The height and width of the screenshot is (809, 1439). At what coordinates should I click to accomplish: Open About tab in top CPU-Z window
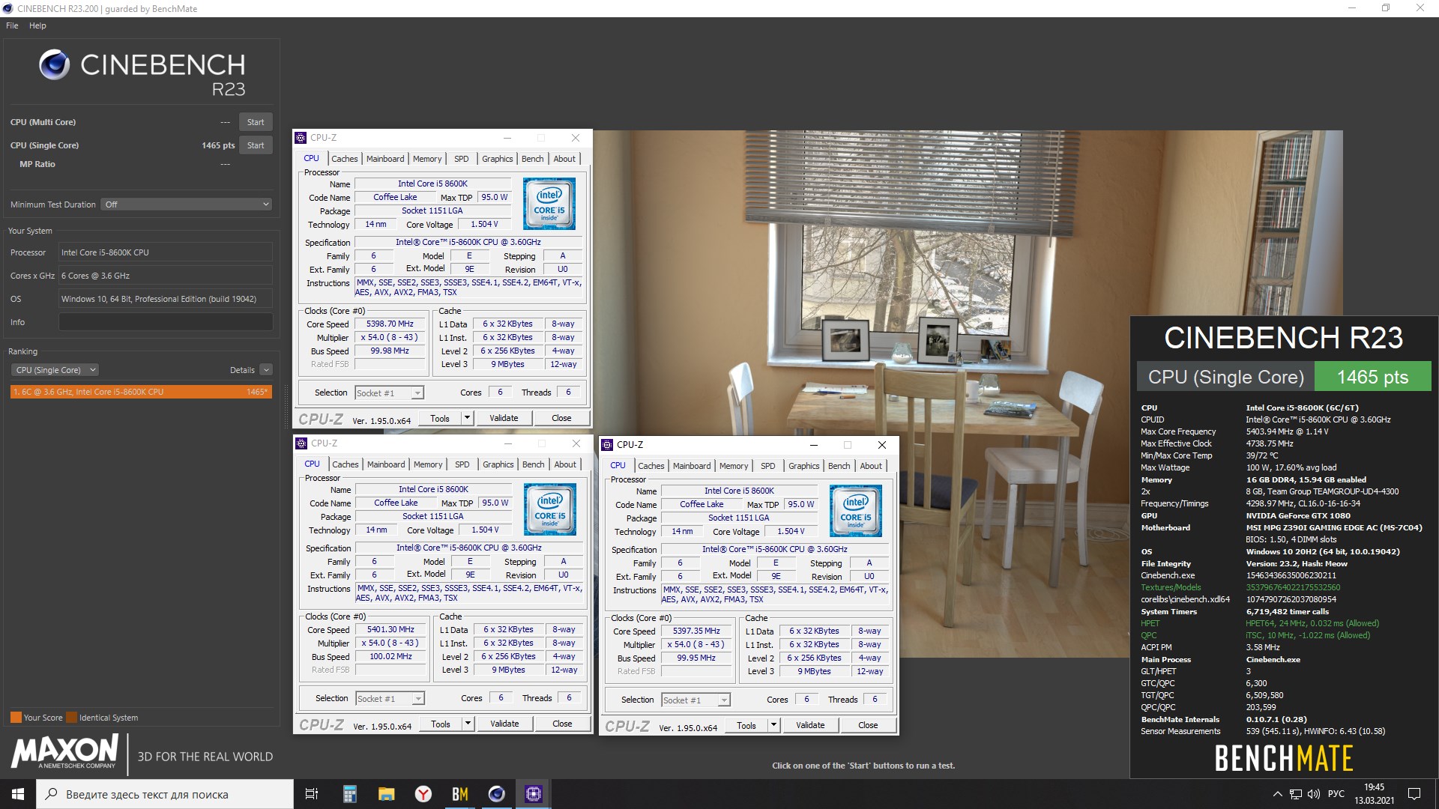[565, 159]
